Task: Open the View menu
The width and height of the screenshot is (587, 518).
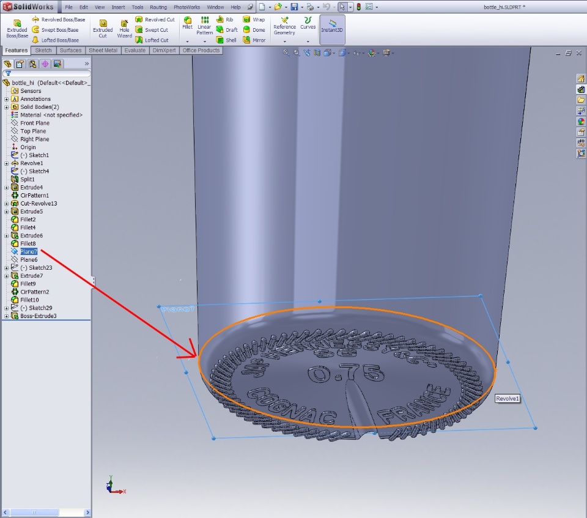Action: 100,7
